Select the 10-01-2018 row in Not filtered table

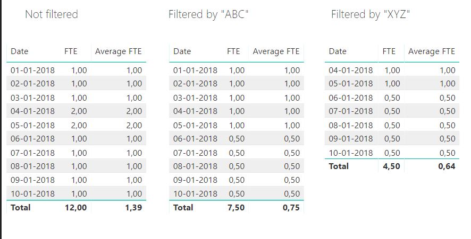[77, 193]
